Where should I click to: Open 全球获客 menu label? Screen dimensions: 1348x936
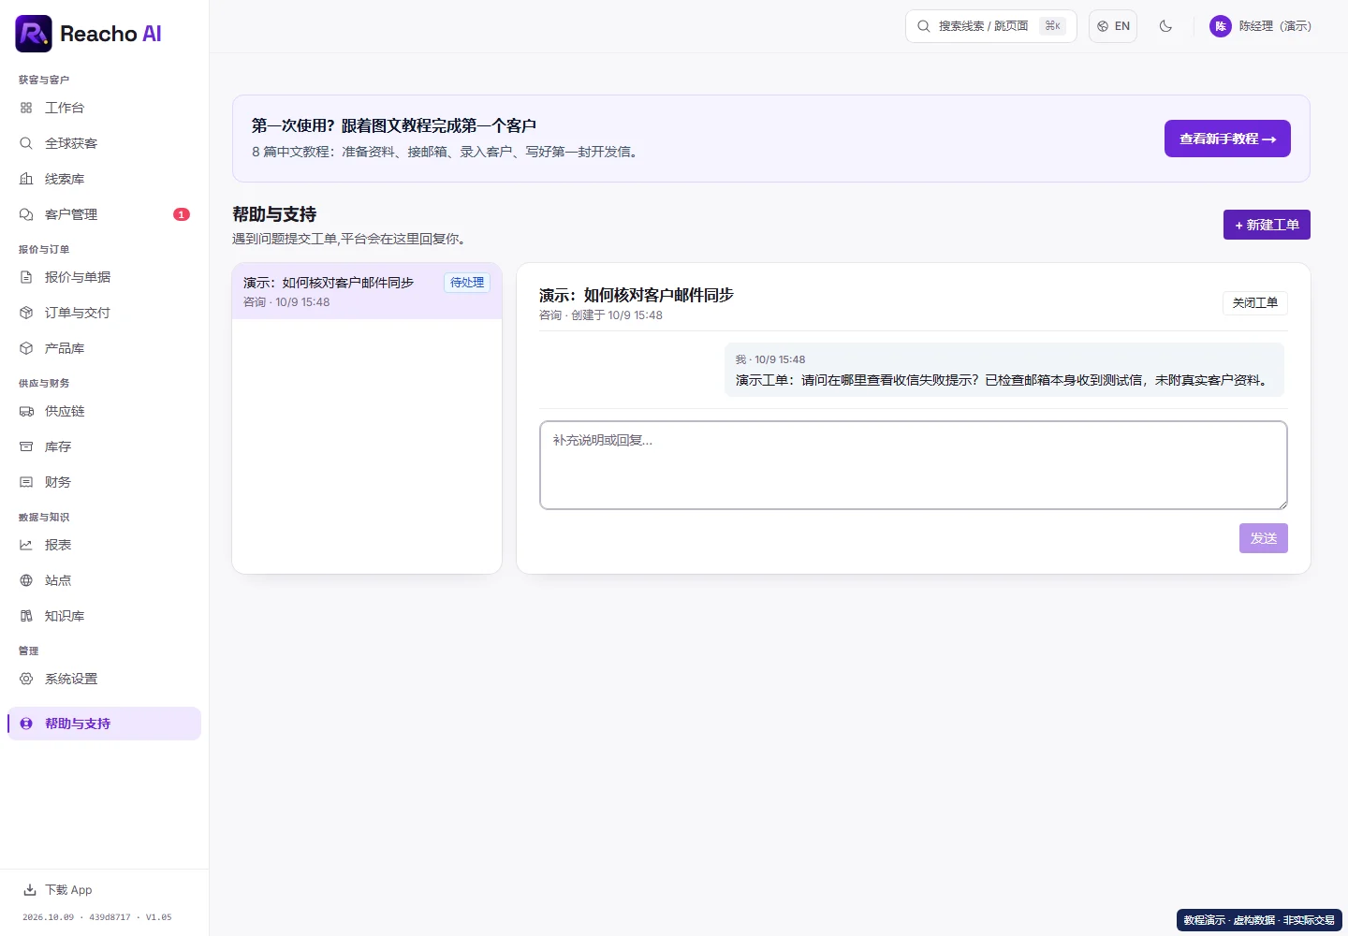(71, 143)
